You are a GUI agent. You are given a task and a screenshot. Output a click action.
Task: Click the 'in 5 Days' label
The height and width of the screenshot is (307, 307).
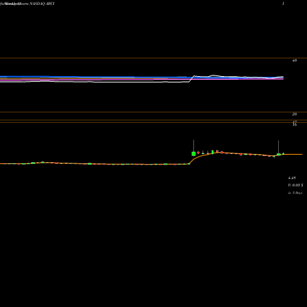point(295,193)
